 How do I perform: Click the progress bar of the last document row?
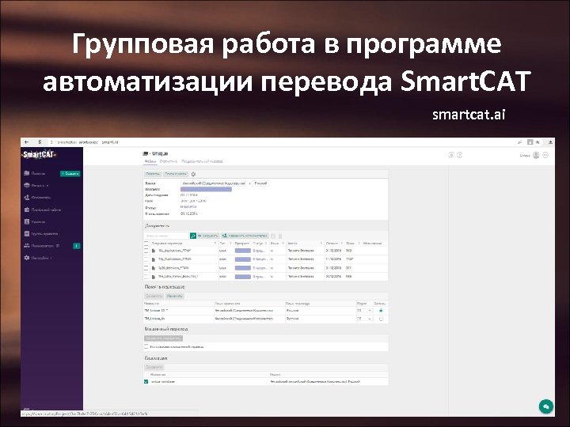point(243,277)
